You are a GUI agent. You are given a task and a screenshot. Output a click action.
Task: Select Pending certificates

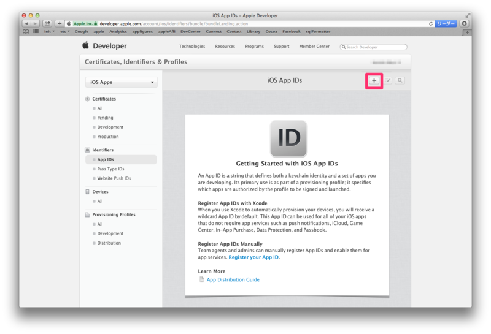tap(105, 118)
